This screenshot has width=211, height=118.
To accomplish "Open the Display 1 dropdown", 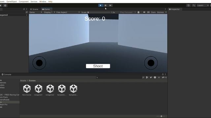I will [x=49, y=12].
